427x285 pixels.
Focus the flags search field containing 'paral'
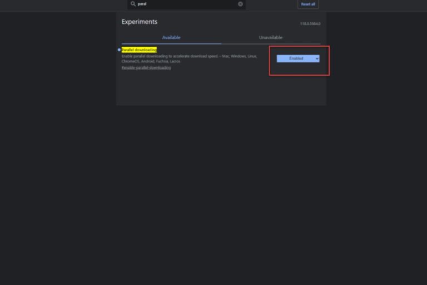187,4
